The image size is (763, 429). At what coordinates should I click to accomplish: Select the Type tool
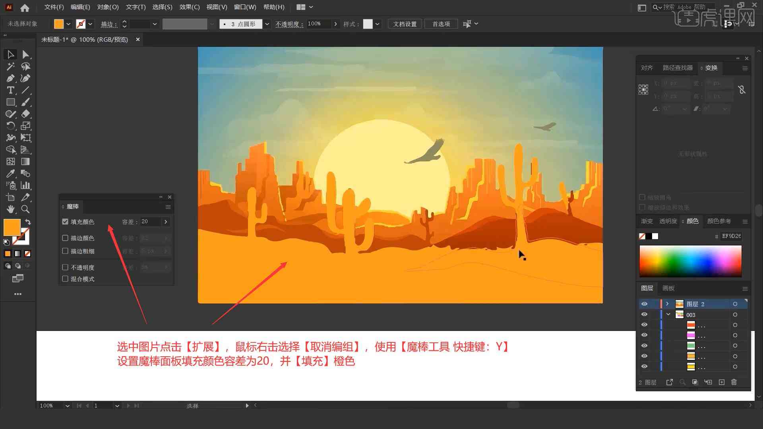[10, 90]
